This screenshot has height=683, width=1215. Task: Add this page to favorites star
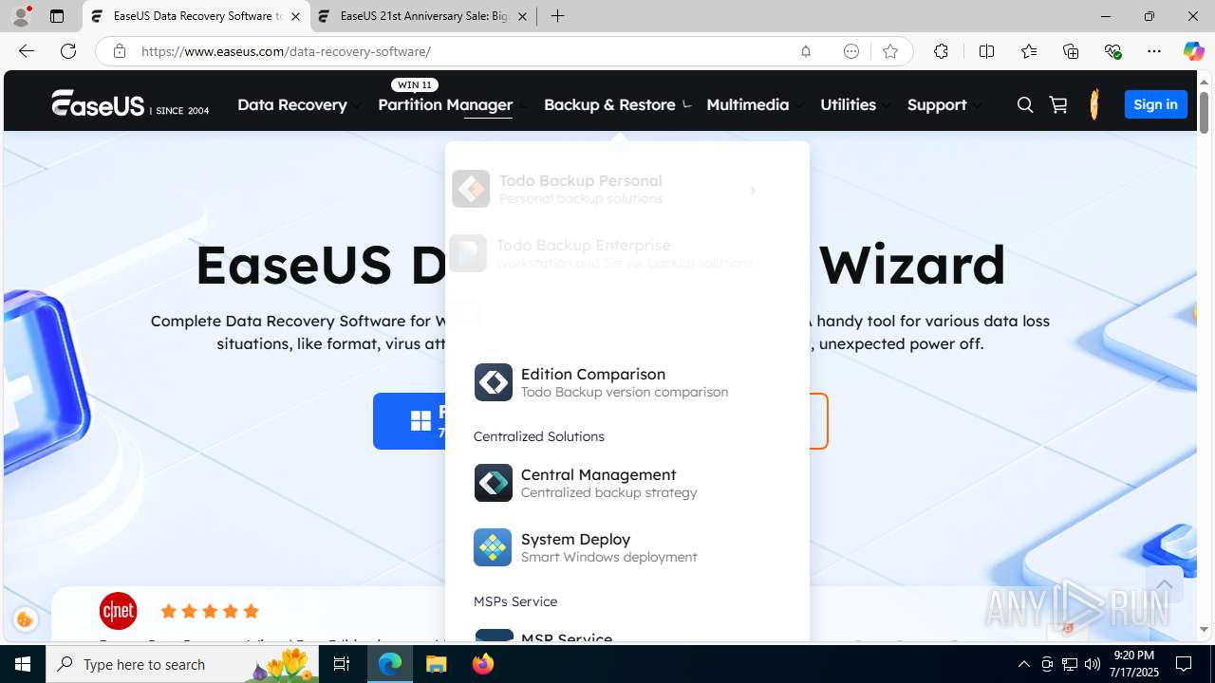pos(889,51)
